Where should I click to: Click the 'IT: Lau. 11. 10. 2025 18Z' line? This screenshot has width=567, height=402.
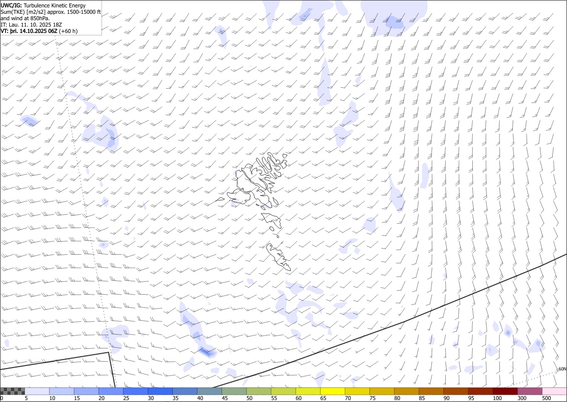click(x=31, y=25)
